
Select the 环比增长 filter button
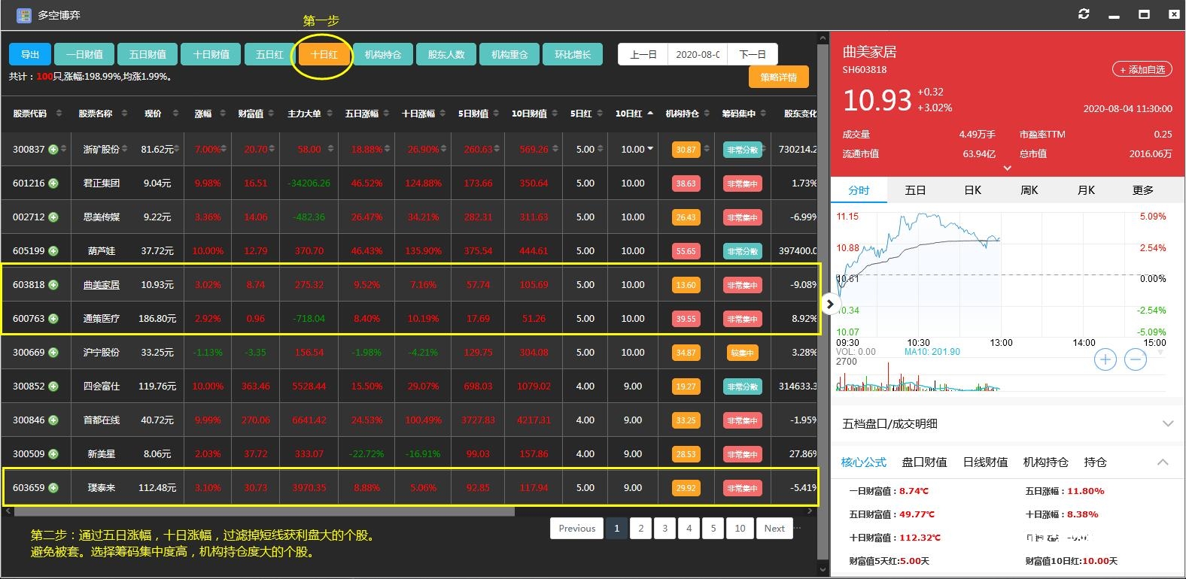coord(573,54)
